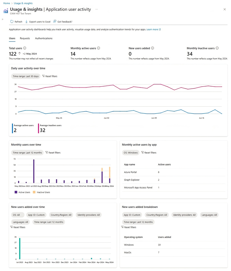Viewport: 231px width, 271px height.
Task: Open Languages: All filter in New users over time
Action: click(20, 222)
